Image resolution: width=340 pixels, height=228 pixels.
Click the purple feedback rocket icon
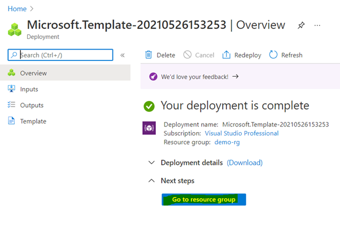[x=153, y=77]
